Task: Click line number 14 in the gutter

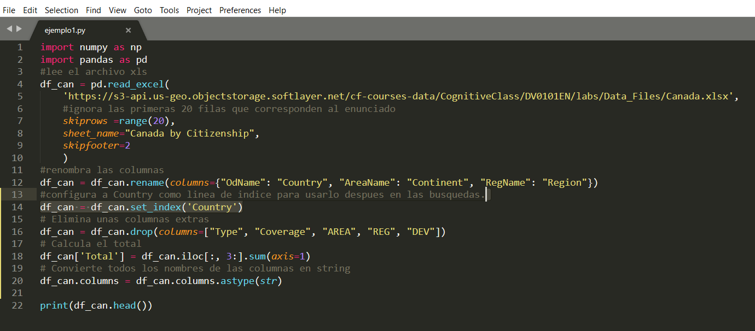Action: pyautogui.click(x=17, y=206)
